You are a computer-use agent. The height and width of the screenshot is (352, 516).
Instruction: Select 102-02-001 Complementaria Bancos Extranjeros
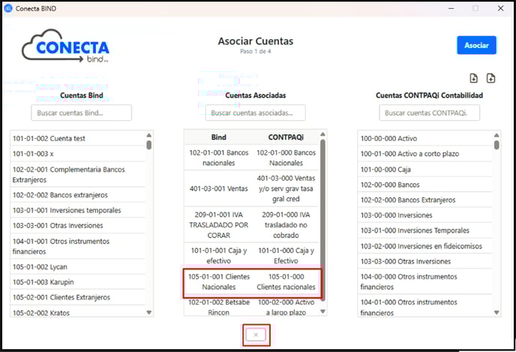tap(78, 175)
